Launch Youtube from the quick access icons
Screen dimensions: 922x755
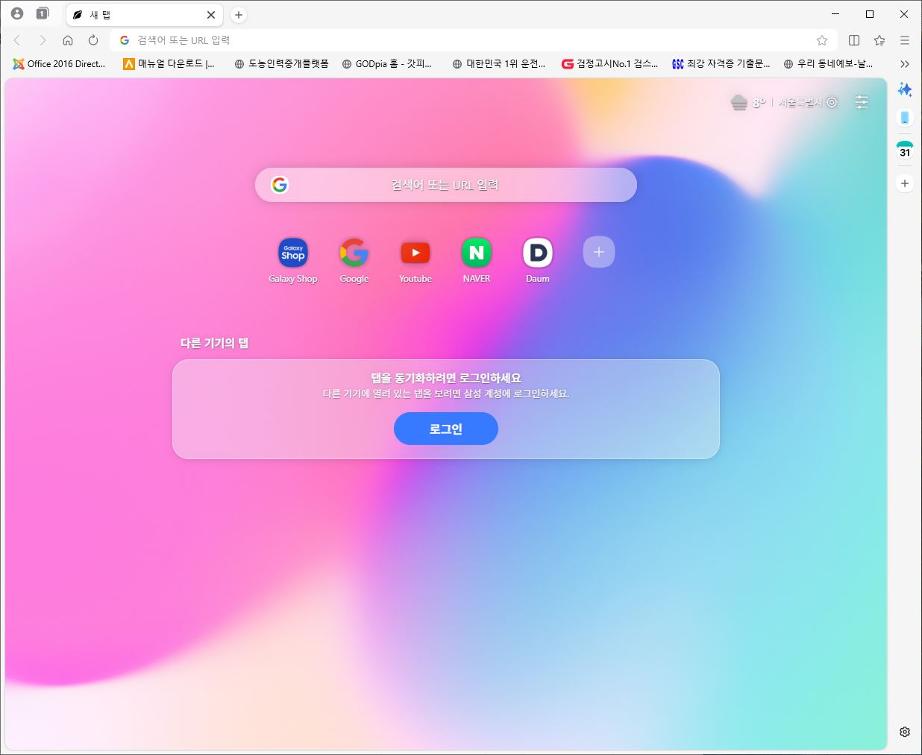[415, 253]
